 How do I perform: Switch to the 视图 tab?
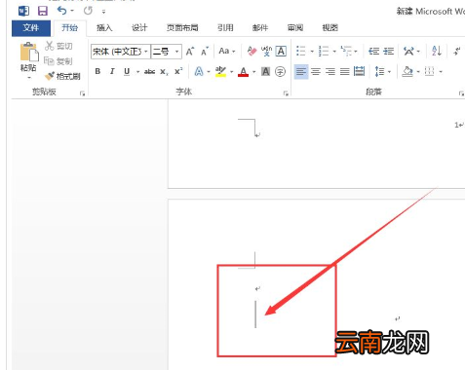click(x=329, y=28)
